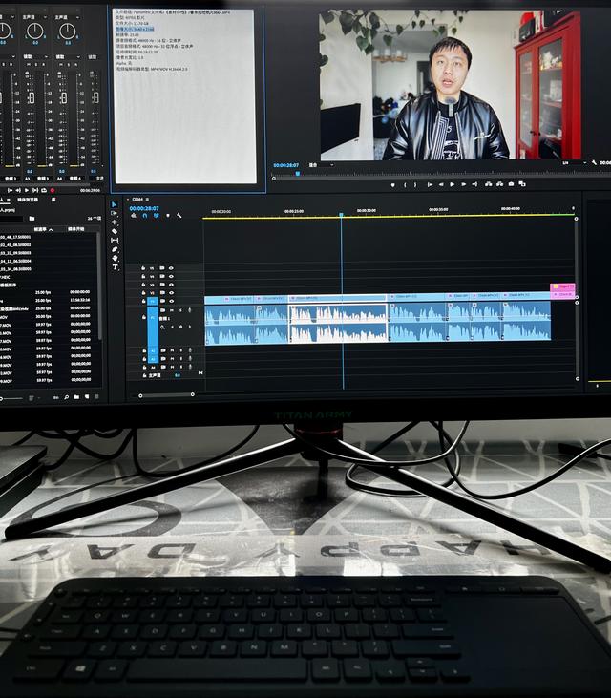Go to Out point in Program monitor

coord(474,184)
